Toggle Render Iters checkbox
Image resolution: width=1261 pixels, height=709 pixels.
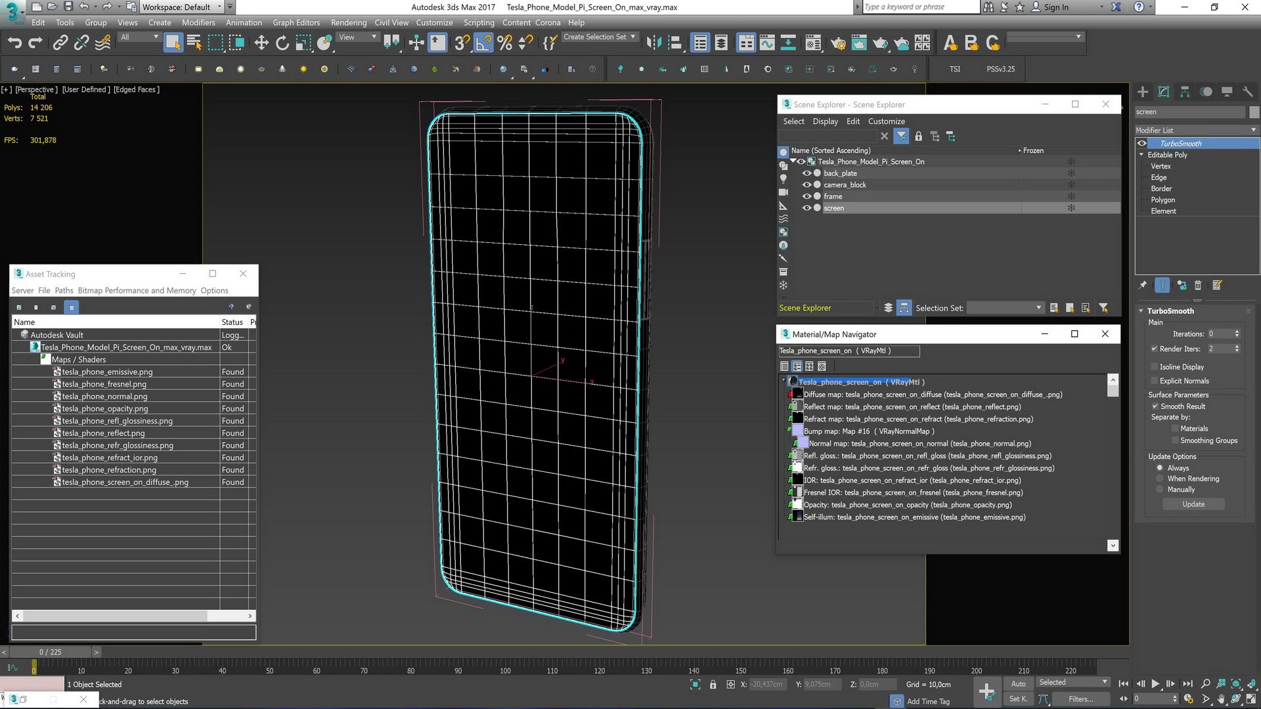pyautogui.click(x=1154, y=349)
